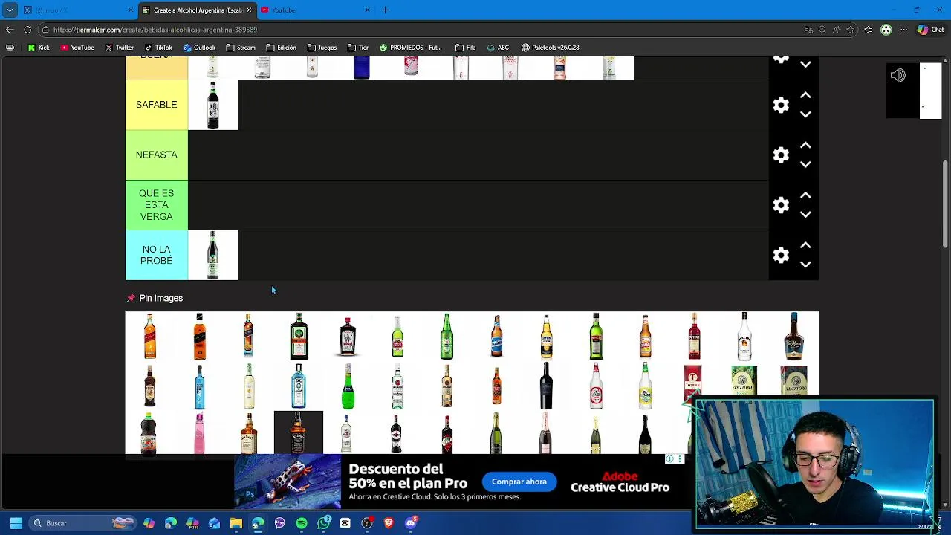The image size is (951, 535).
Task: Open browser settings and more menu
Action: click(x=903, y=30)
